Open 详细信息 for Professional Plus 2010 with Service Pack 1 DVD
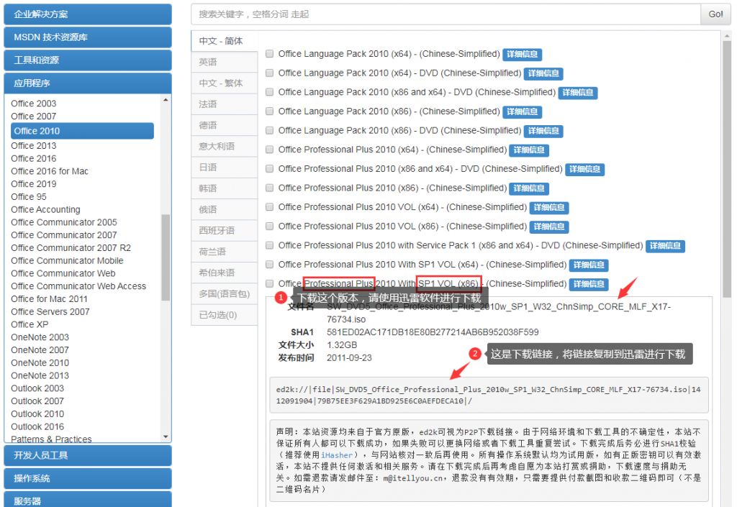This screenshot has height=507, width=737. click(x=665, y=246)
